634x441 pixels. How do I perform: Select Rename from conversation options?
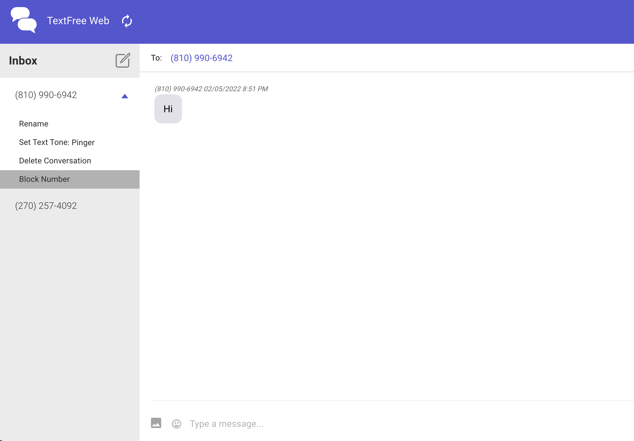coord(34,124)
